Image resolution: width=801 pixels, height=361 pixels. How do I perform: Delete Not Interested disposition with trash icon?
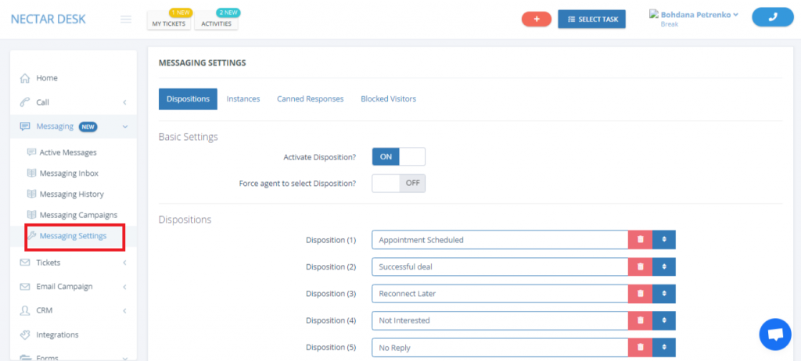[641, 320]
